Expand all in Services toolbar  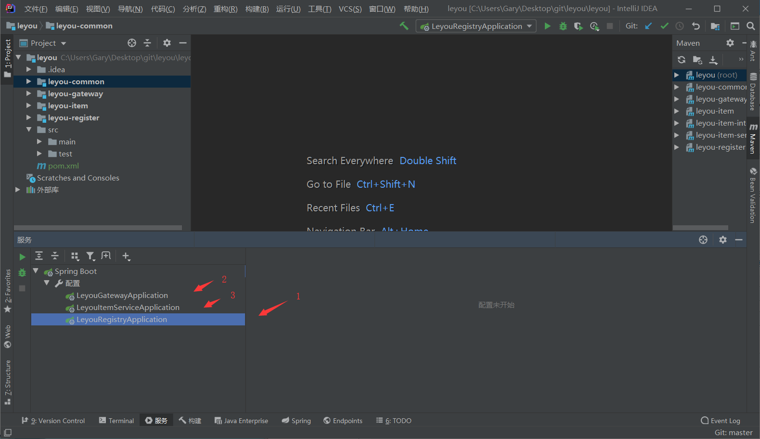coord(39,256)
